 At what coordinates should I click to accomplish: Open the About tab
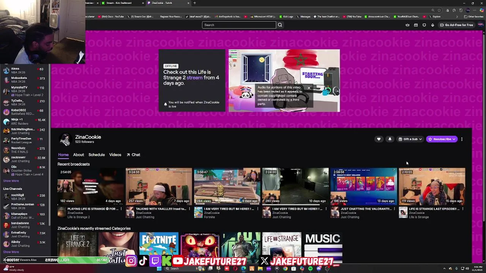tap(79, 155)
